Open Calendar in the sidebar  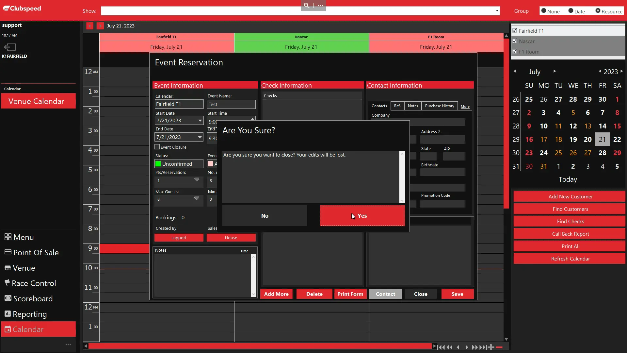[x=38, y=329]
